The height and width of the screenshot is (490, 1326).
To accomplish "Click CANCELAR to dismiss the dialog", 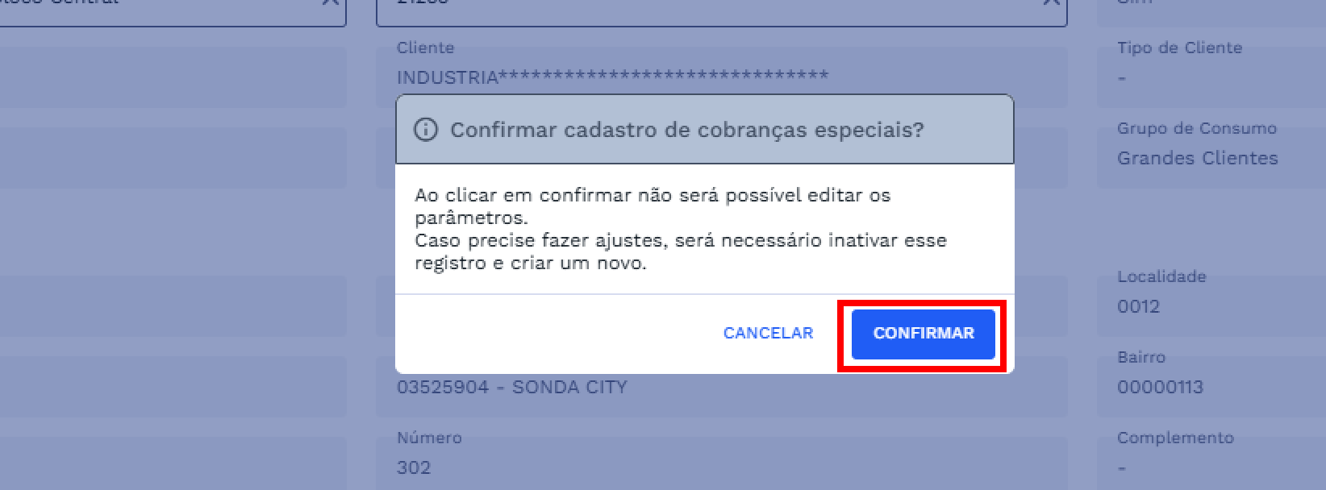I will tap(768, 333).
